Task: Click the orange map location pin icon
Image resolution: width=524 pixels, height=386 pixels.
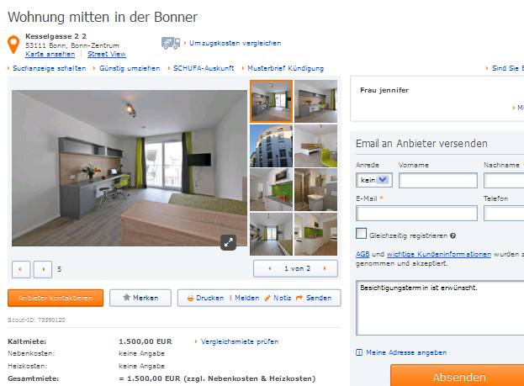Action: click(13, 45)
